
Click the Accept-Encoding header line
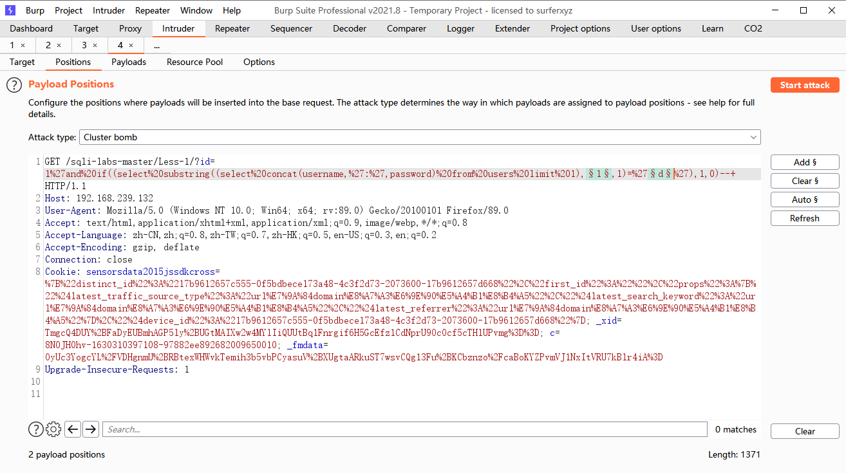122,247
